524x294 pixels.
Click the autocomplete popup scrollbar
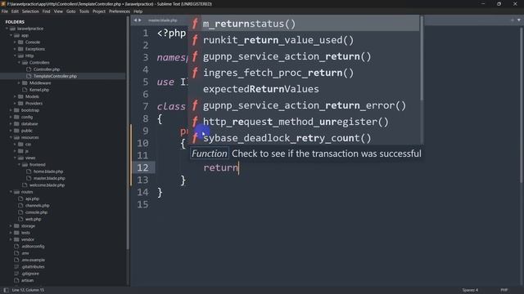(422, 58)
